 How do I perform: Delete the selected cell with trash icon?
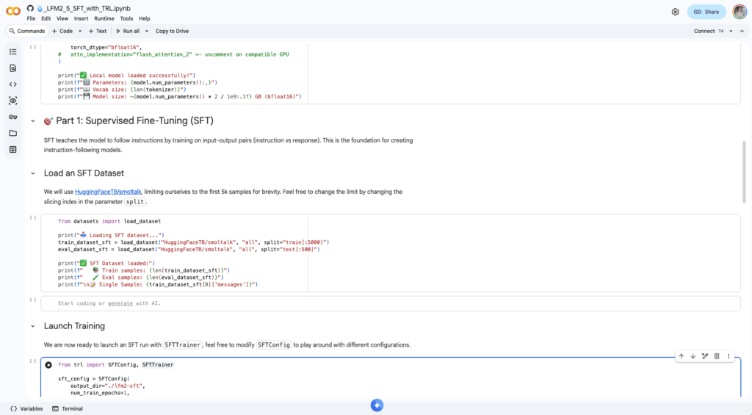[717, 356]
